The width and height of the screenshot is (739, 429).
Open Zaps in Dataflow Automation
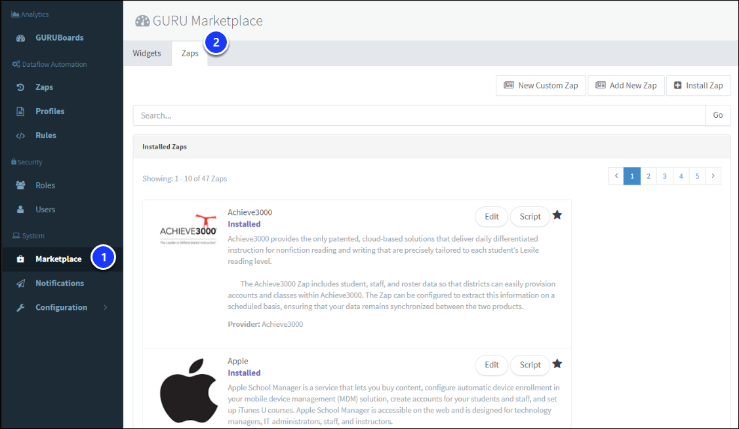(45, 87)
